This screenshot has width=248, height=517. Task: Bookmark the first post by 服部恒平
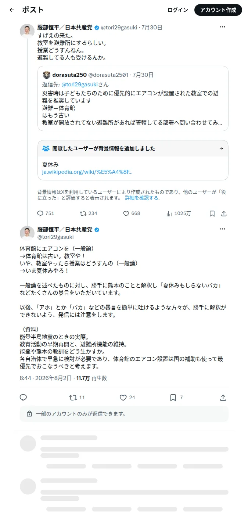212,213
